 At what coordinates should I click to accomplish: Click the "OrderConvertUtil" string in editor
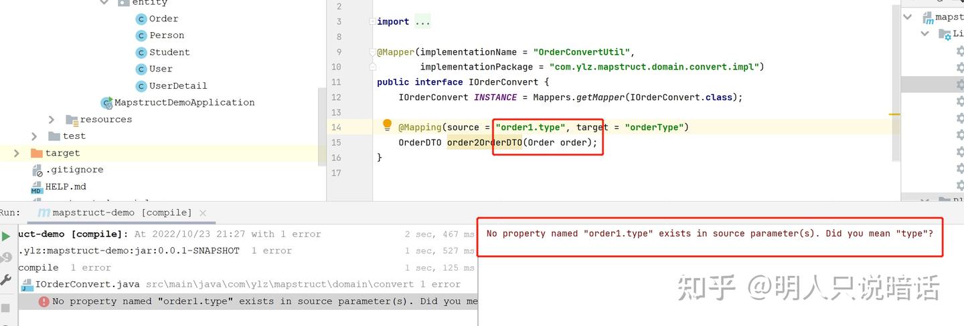click(x=582, y=51)
